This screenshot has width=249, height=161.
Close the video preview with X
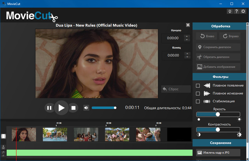[x=188, y=25]
